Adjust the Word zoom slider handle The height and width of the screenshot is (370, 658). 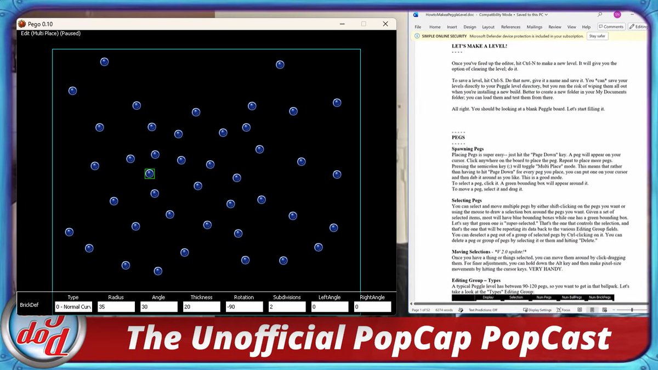[632, 310]
